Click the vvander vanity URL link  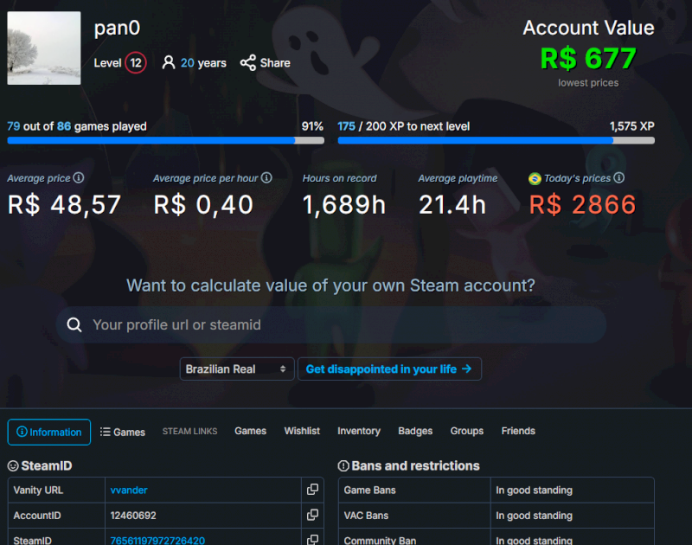pos(129,490)
